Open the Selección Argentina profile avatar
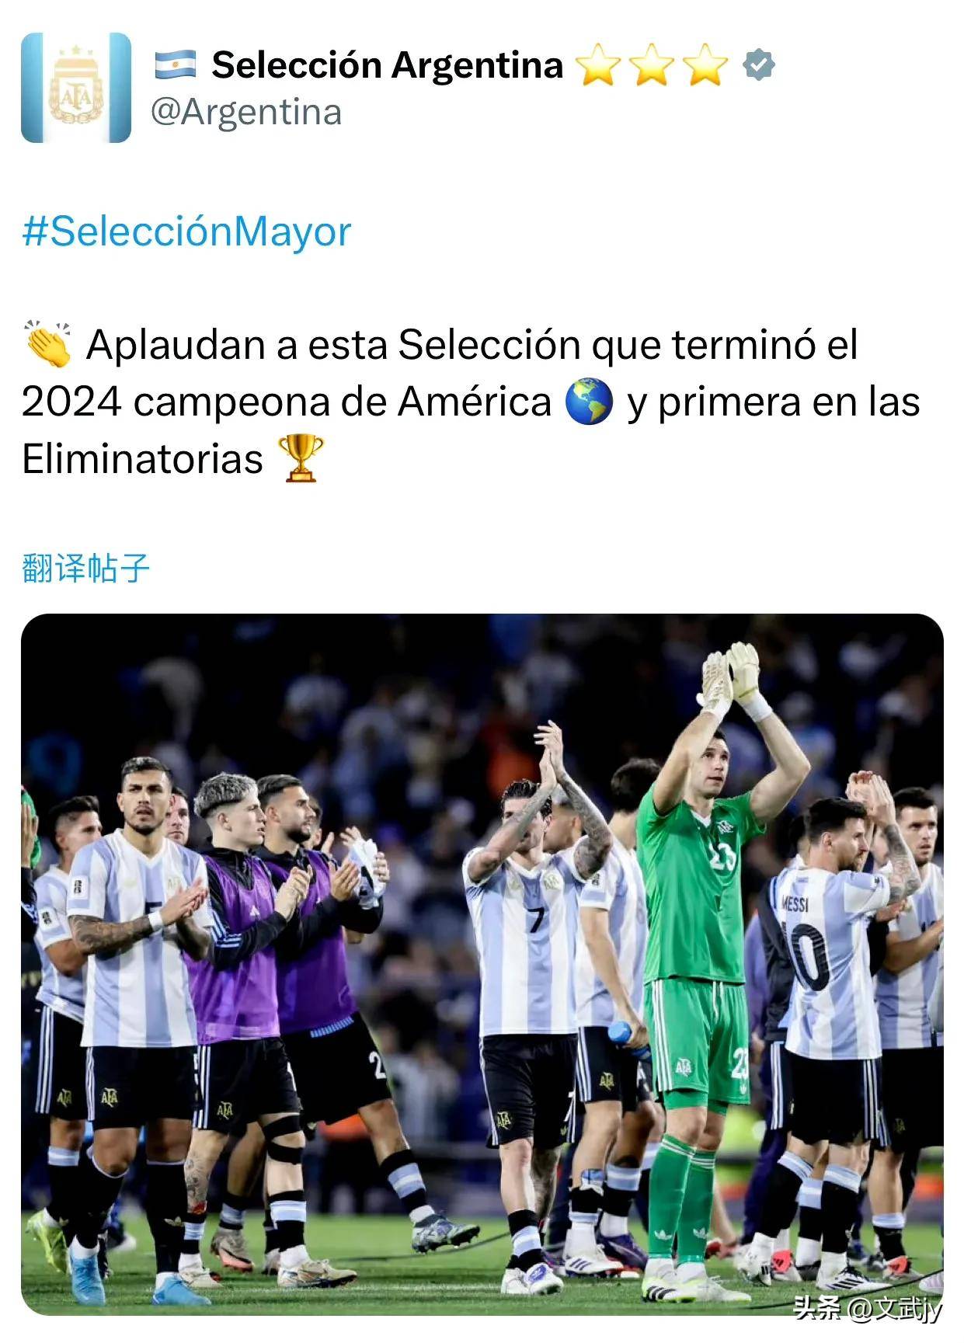The image size is (964, 1343). click(x=76, y=88)
